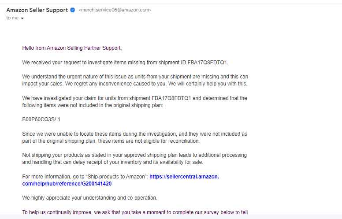Click the blue verified checkmark badge

click(x=73, y=10)
